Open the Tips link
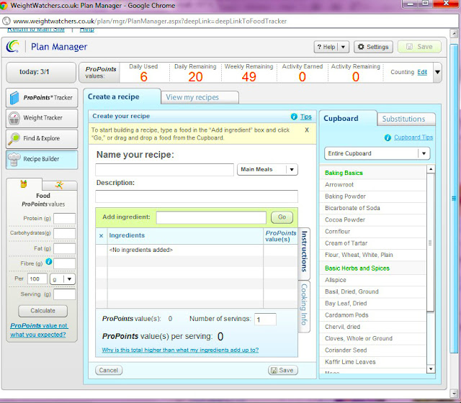461x403 pixels. [x=305, y=117]
